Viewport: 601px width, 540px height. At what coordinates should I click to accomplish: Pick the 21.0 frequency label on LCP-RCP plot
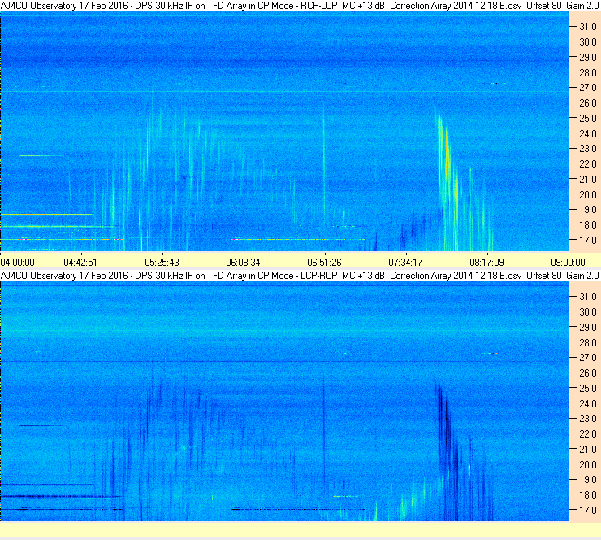588,450
